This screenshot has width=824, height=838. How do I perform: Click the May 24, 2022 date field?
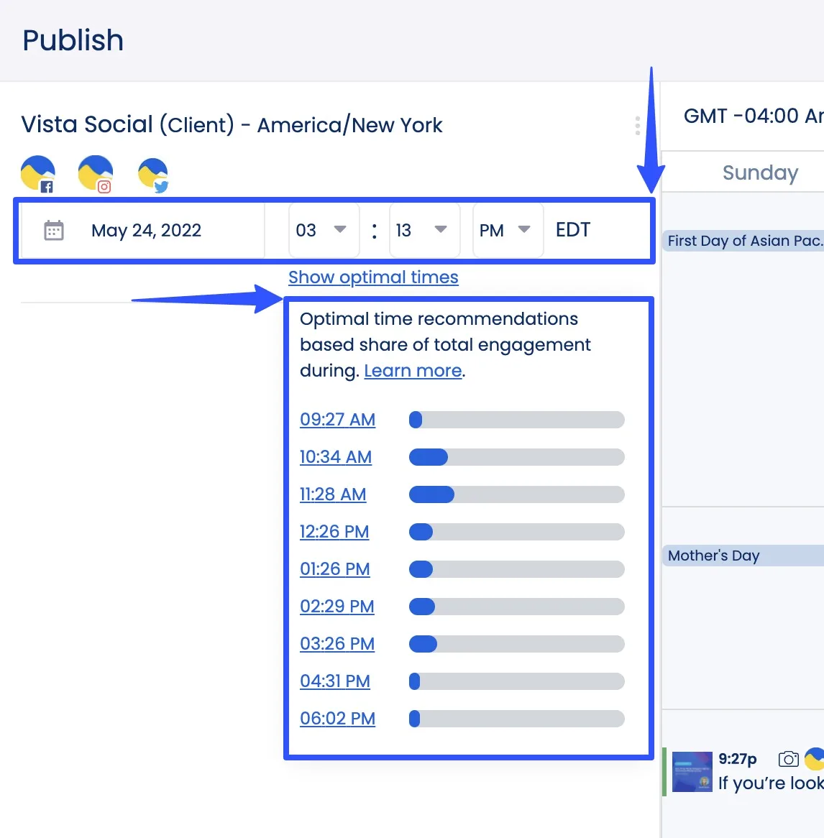146,231
